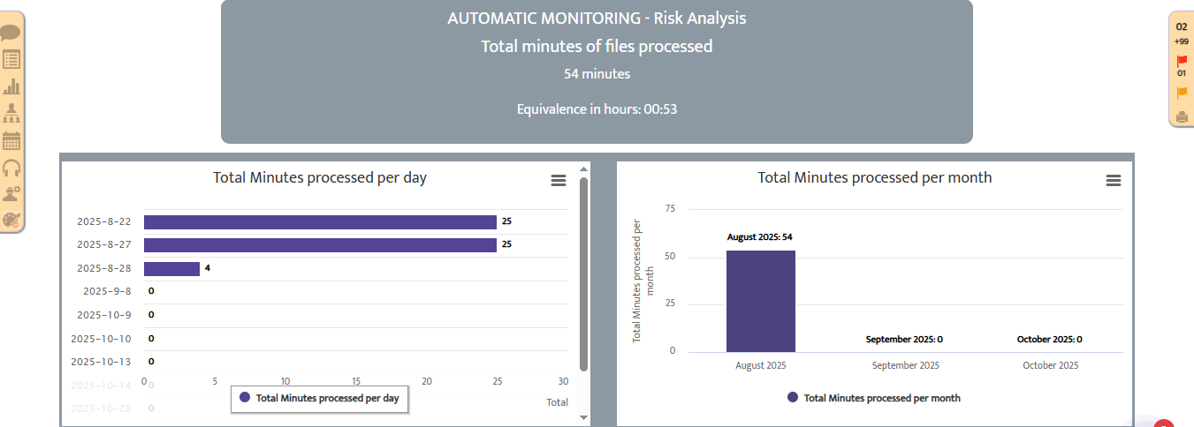Click the orange flag icon

[1182, 93]
